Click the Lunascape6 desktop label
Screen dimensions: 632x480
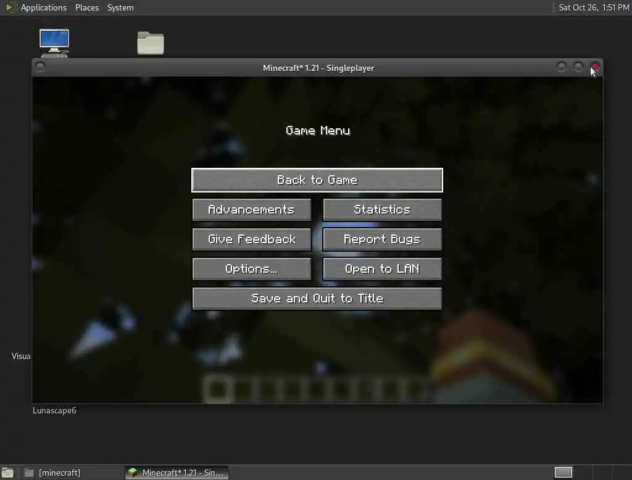[54, 411]
